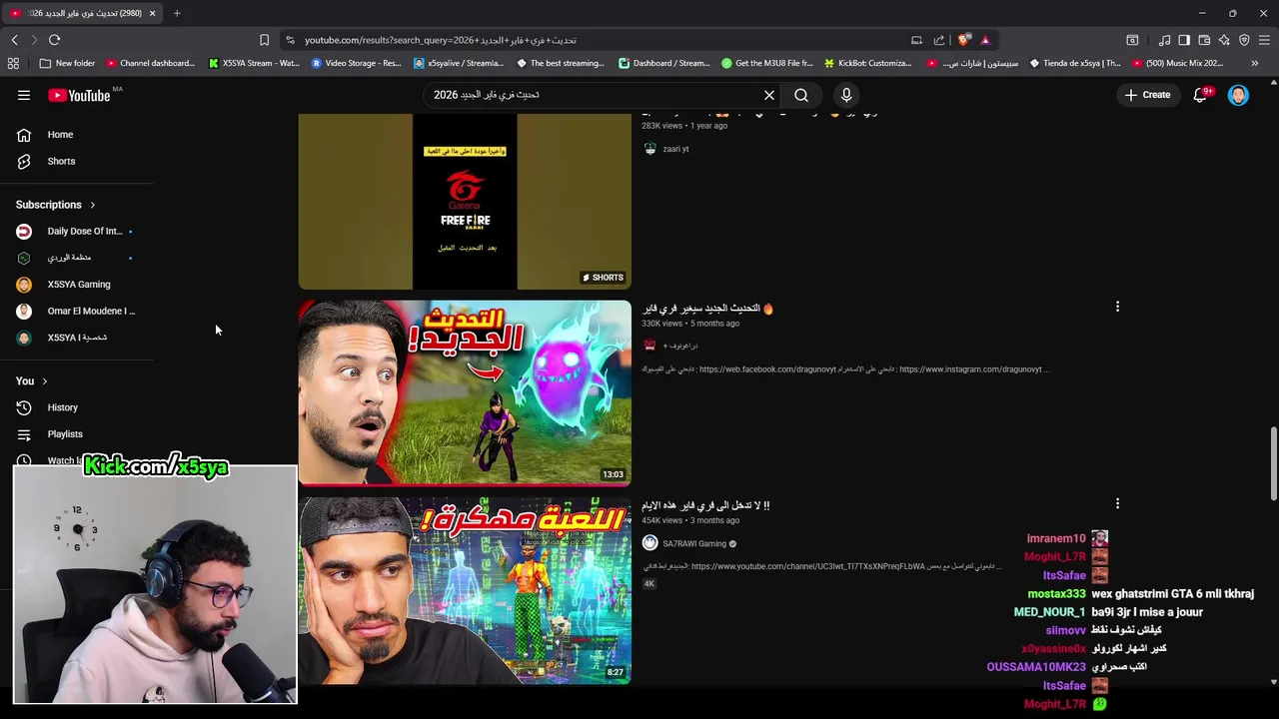Open the screen search icon in toolbar
This screenshot has width=1279, height=719.
tap(1132, 40)
